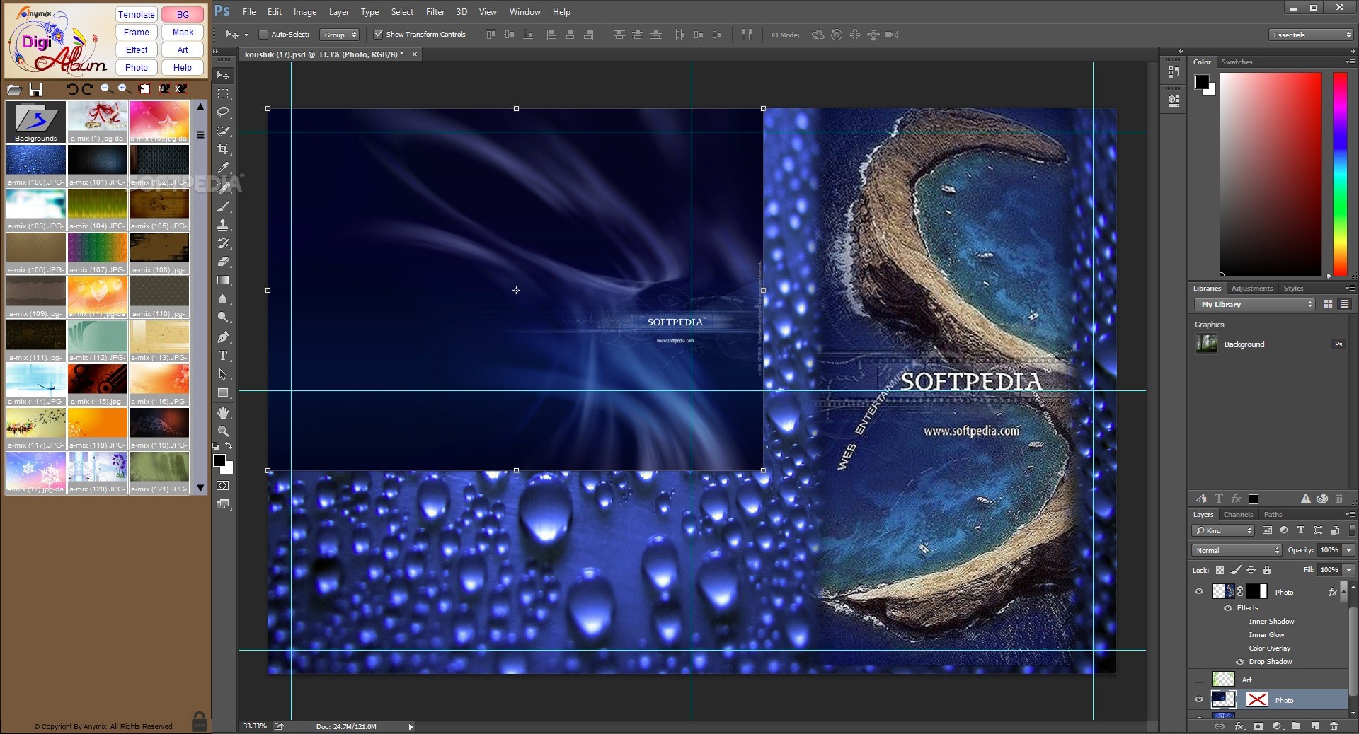Toggle visibility of layer Effects

(1228, 608)
